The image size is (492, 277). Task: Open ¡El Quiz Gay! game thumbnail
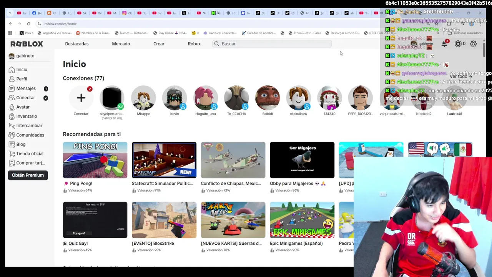click(95, 220)
